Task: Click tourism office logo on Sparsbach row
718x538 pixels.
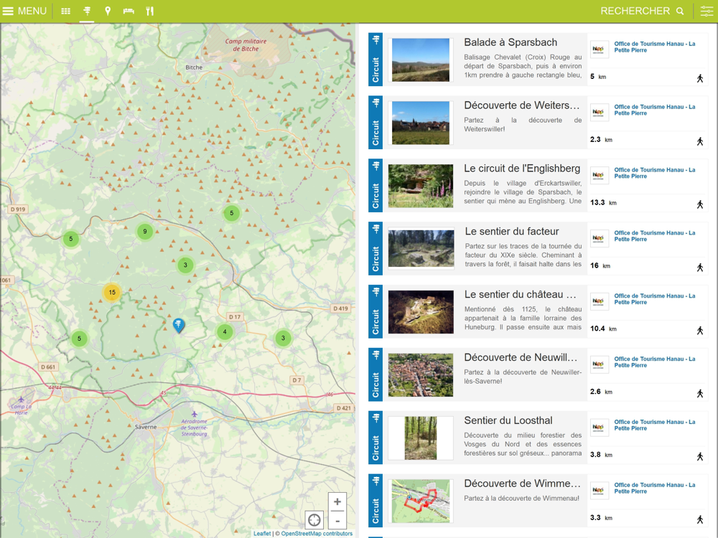Action: (x=599, y=49)
